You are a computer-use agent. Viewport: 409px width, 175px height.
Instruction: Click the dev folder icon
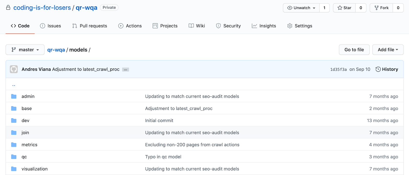14,120
